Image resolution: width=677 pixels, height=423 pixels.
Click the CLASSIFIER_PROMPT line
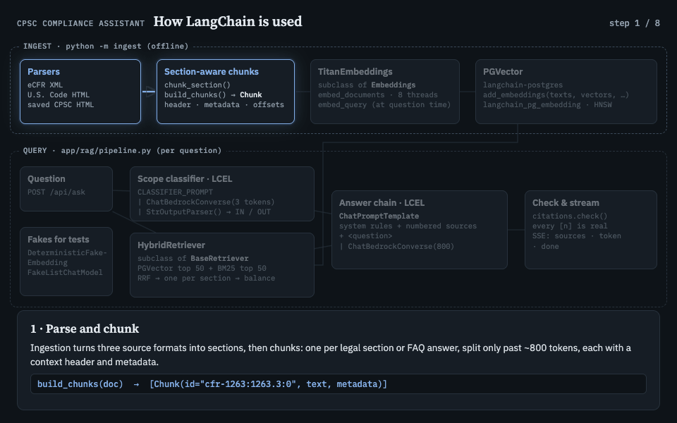click(x=175, y=192)
